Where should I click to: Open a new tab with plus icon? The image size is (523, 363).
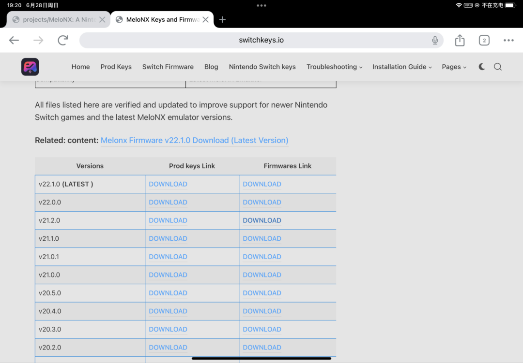(222, 20)
